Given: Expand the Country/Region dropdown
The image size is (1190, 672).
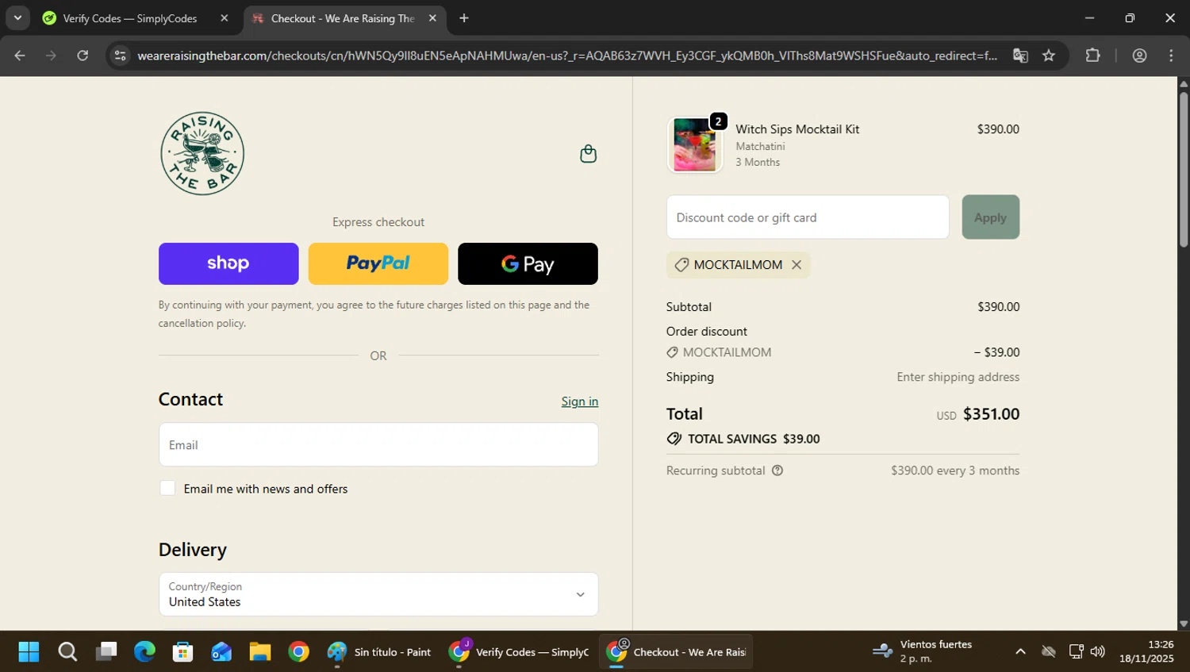Looking at the screenshot, I should tap(378, 594).
